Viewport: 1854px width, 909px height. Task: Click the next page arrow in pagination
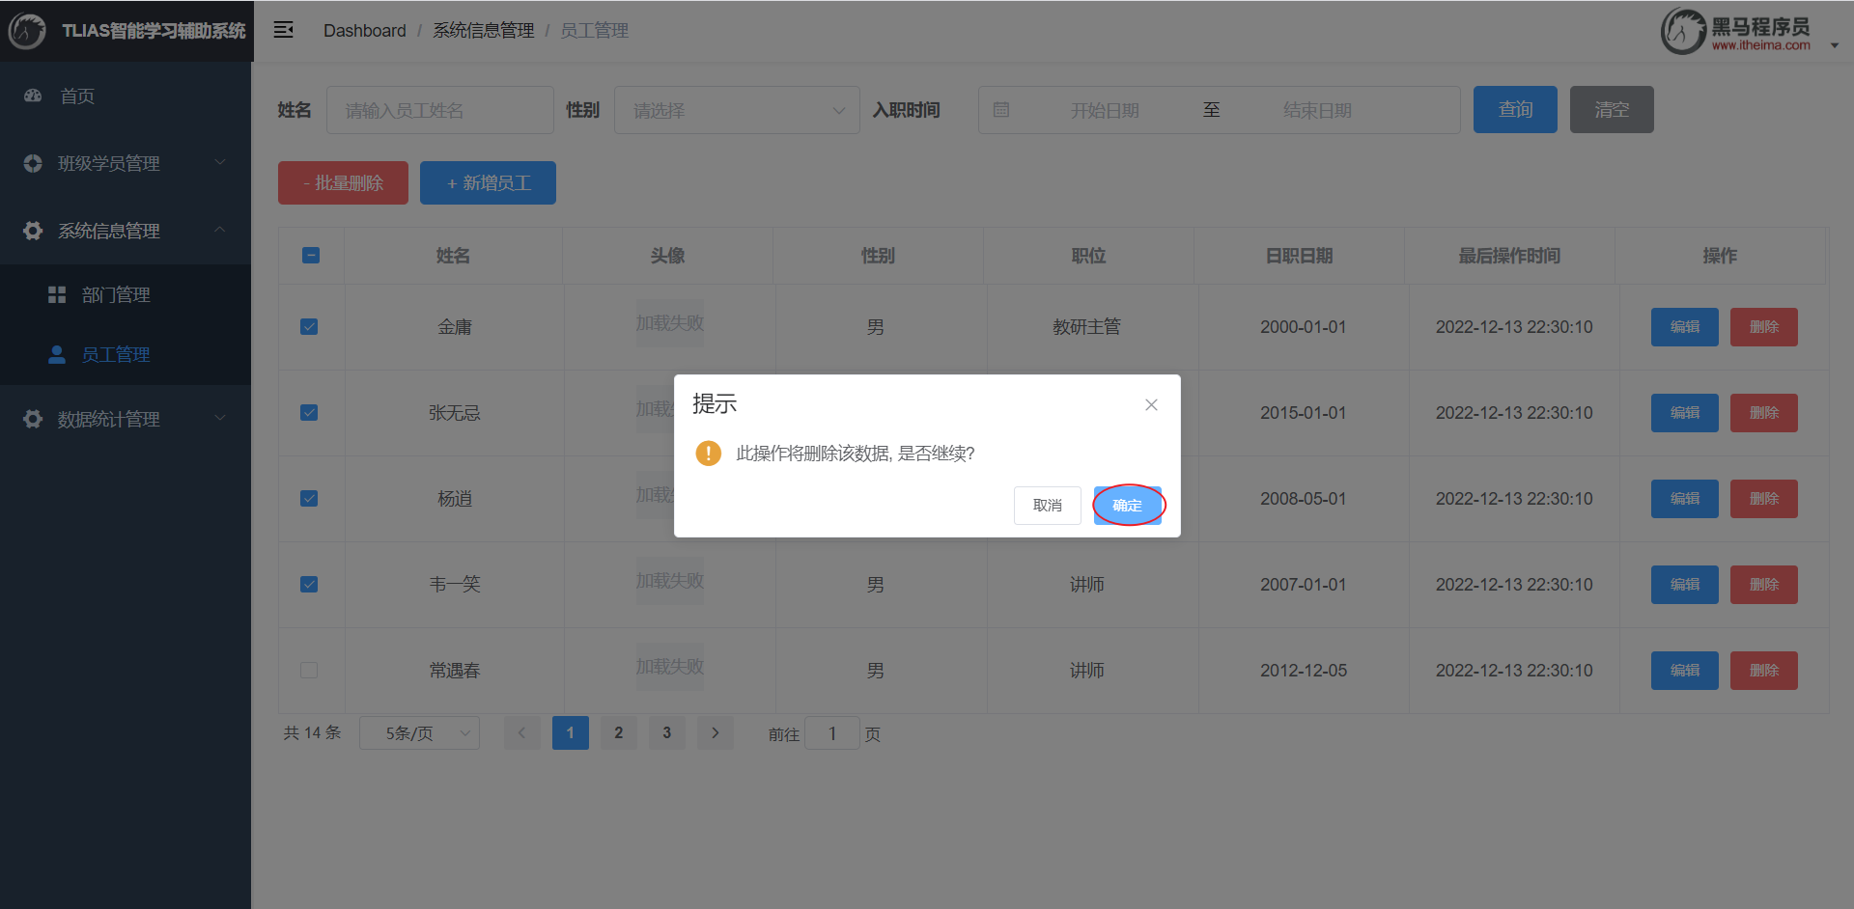pos(715,733)
